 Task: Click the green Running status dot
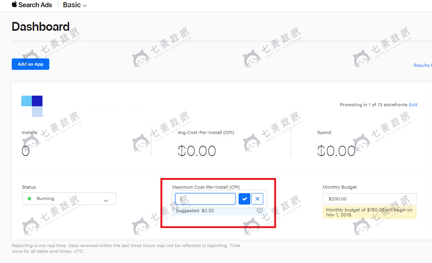point(30,199)
